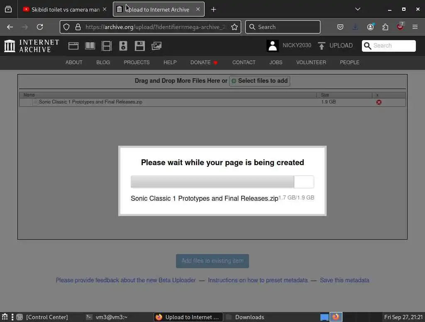
Task: Open the Video film icon
Action: [107, 46]
